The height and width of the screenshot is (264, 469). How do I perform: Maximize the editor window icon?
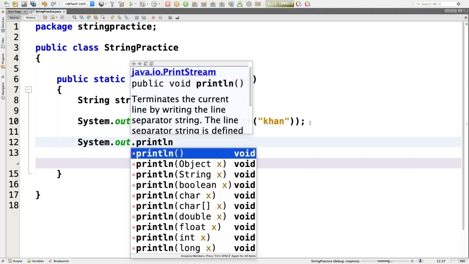(465, 11)
